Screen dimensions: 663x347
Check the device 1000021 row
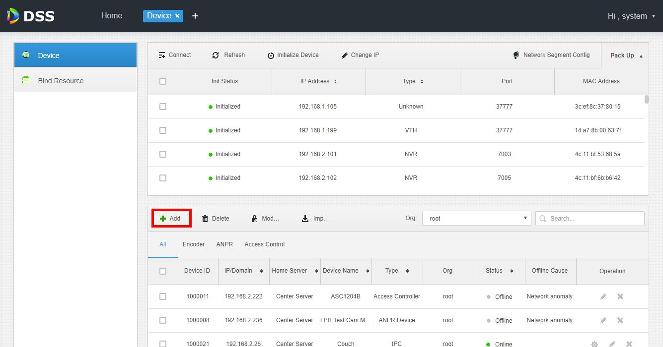coord(163,344)
